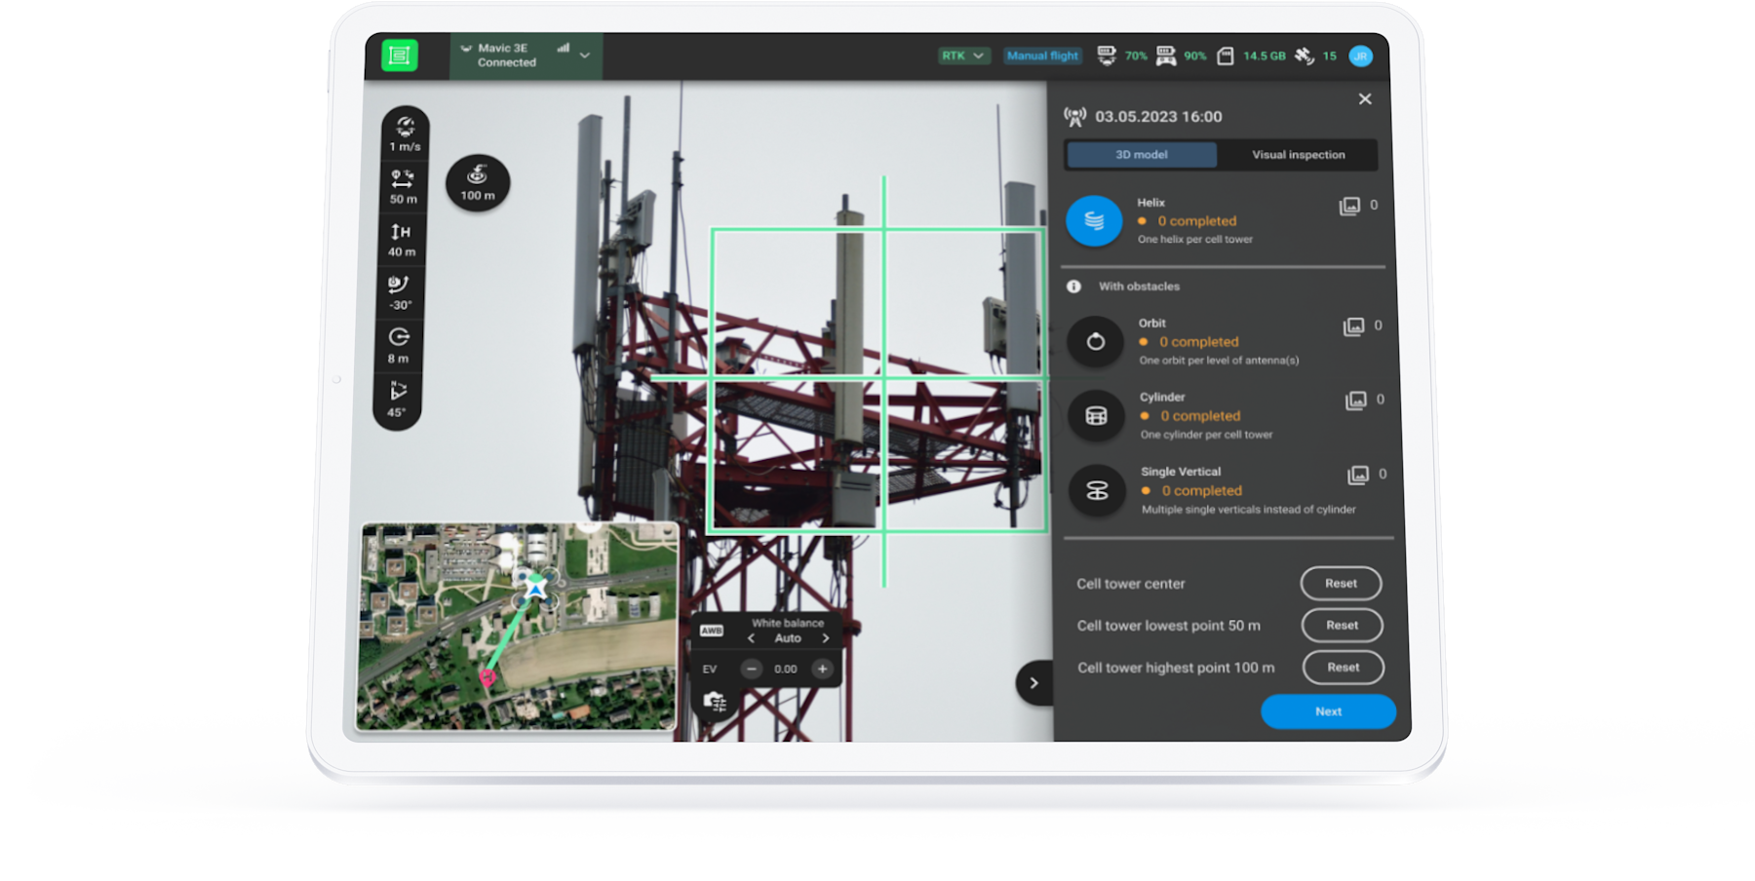Enable the Single Vertical mission type

click(1095, 490)
